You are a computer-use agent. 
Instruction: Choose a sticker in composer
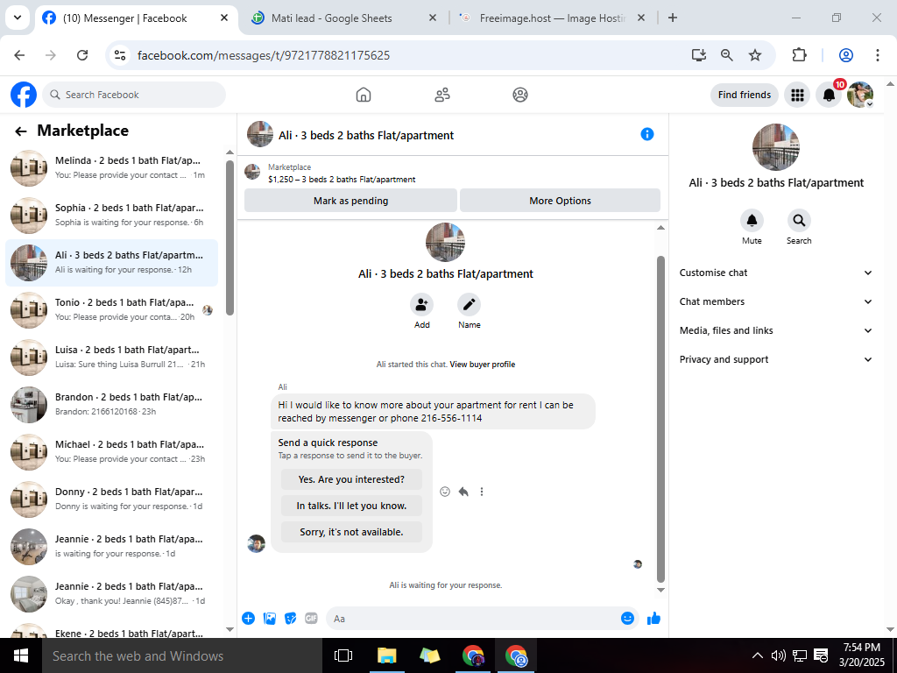[291, 618]
